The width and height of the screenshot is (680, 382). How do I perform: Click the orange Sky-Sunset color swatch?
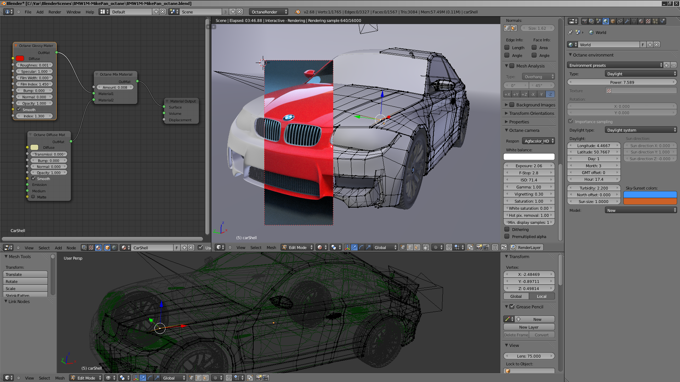point(650,202)
